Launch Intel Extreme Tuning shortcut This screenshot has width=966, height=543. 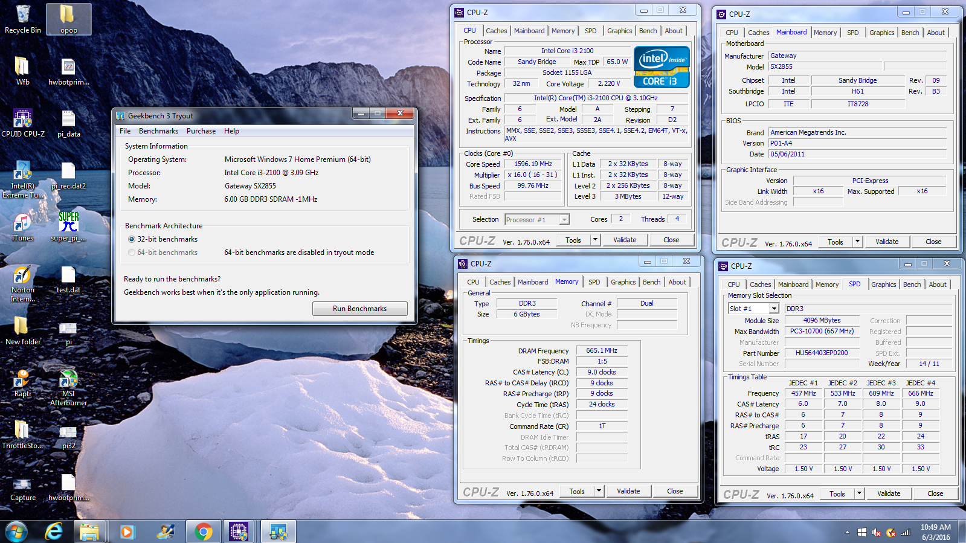point(22,179)
